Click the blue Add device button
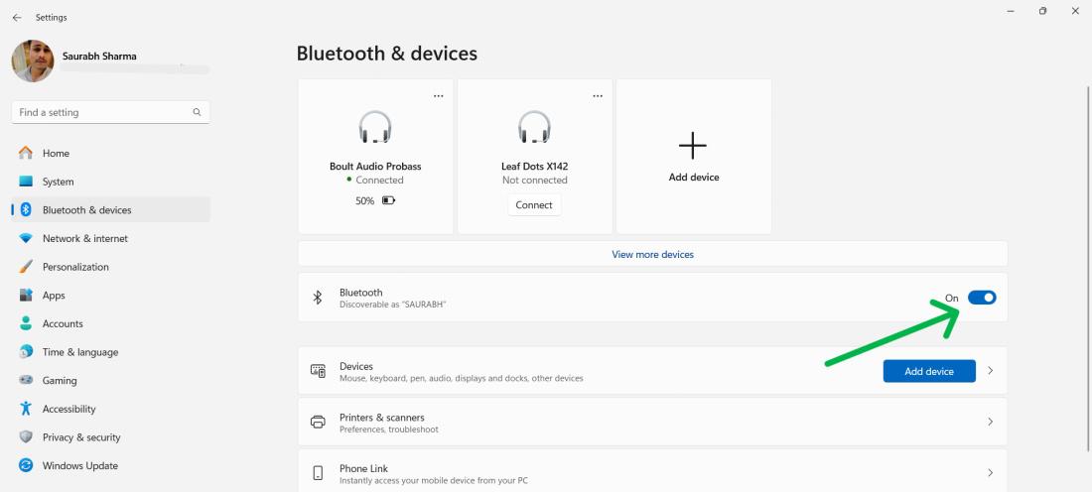 pyautogui.click(x=928, y=371)
